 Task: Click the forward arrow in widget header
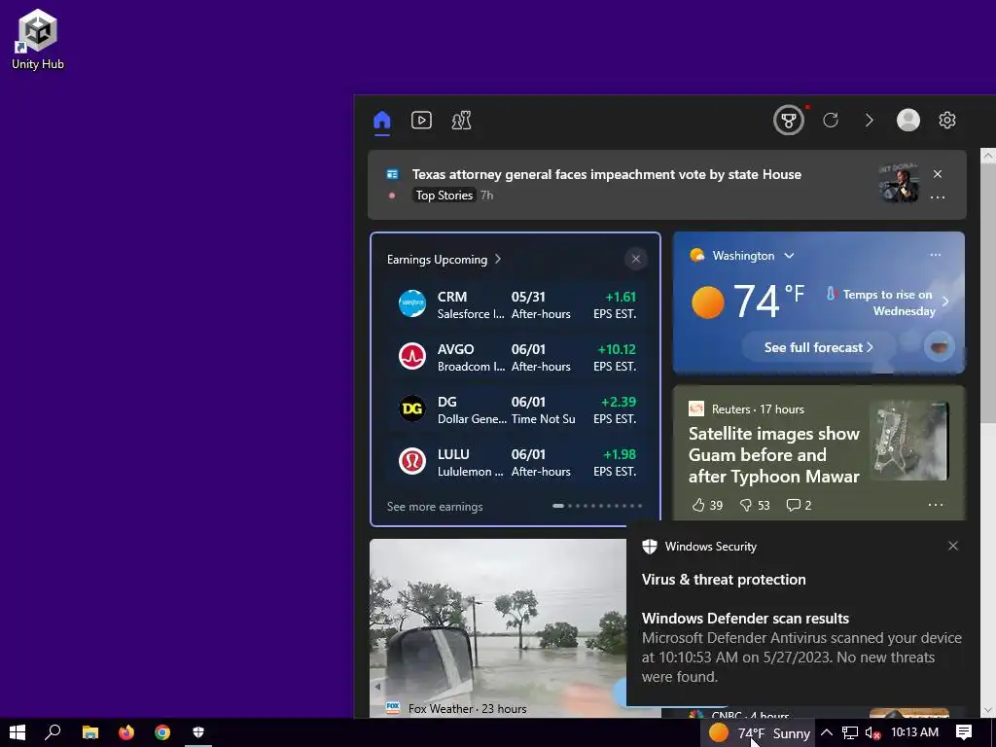tap(869, 120)
